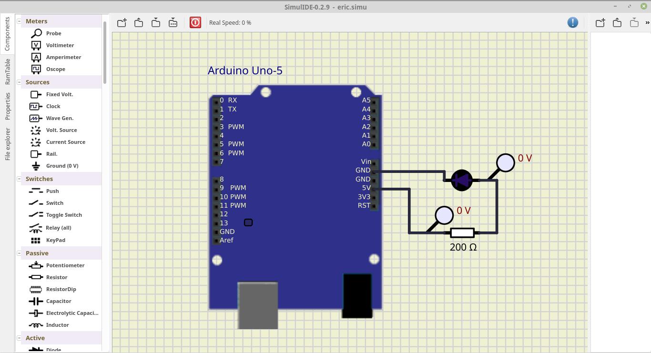Open a circuit file from toolbar

click(x=139, y=22)
